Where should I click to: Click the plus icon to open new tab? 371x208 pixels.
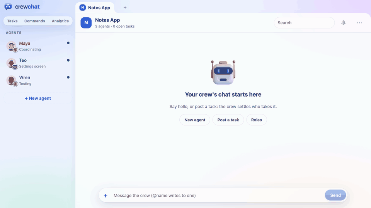125,8
